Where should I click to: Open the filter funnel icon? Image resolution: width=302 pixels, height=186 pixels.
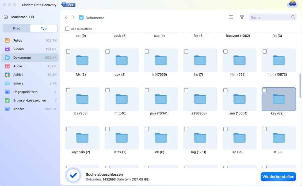(x=242, y=17)
